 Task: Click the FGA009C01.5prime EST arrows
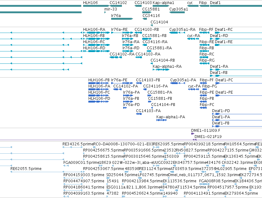[x=66, y=166]
